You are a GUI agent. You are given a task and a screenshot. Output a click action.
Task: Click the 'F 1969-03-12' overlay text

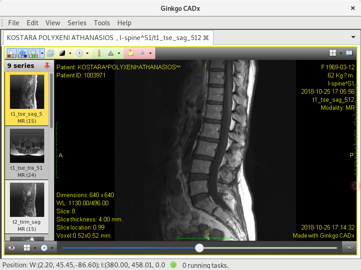coord(338,67)
